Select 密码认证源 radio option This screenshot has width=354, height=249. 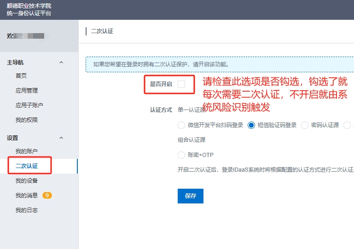click(x=305, y=125)
